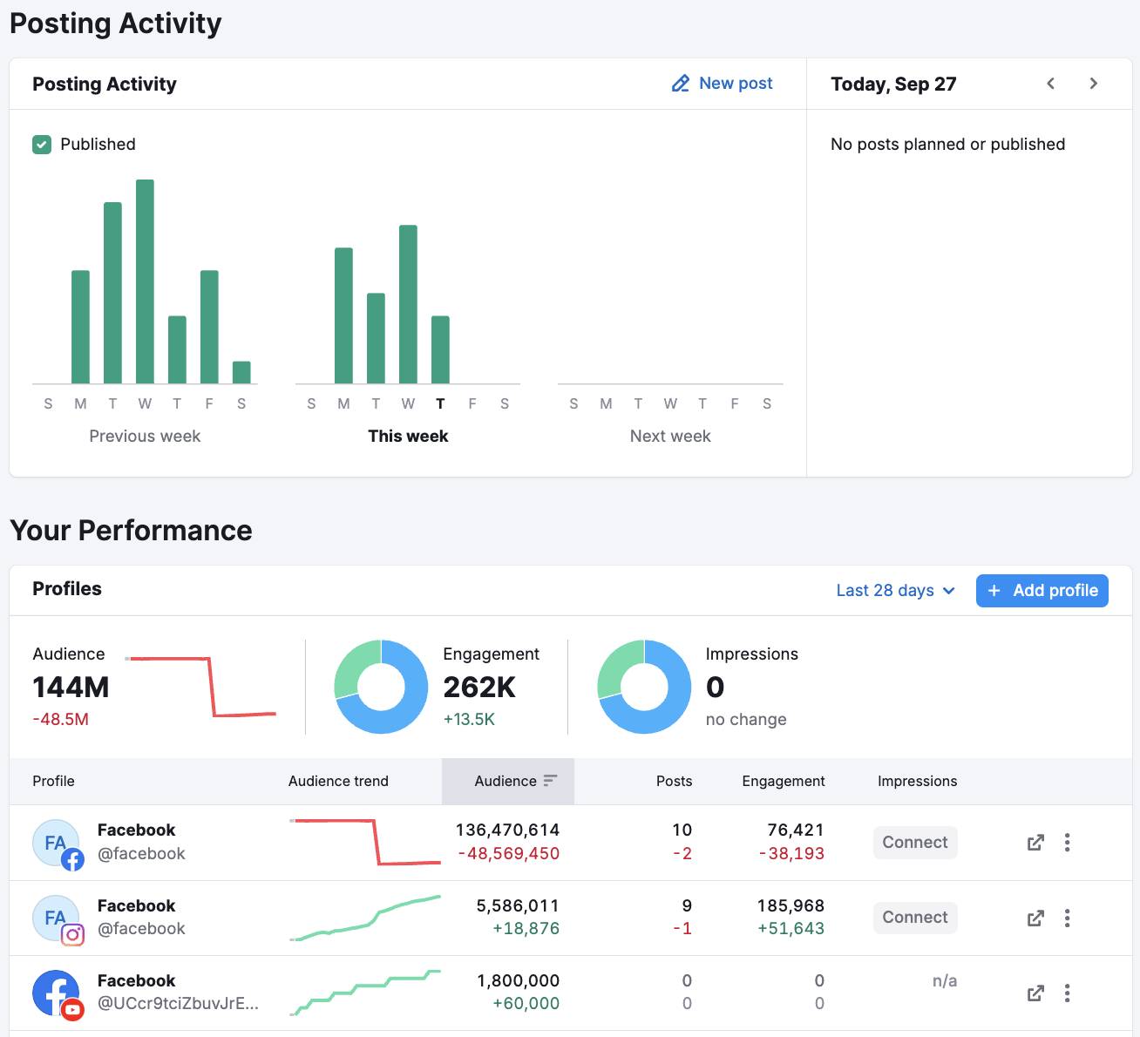Go to previous day arrow
Image resolution: width=1140 pixels, height=1037 pixels.
tap(1051, 84)
